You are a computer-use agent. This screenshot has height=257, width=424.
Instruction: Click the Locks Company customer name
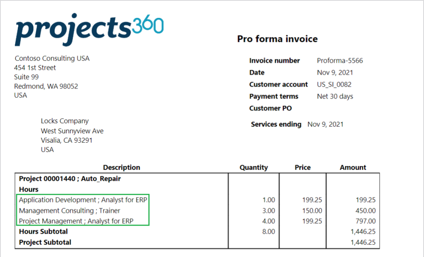coord(65,121)
